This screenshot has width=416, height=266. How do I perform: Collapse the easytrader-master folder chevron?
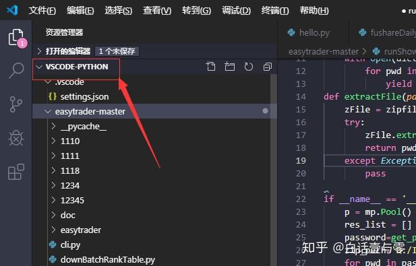48,112
